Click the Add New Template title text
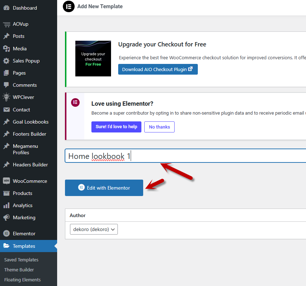The image size is (306, 286). pos(100,6)
